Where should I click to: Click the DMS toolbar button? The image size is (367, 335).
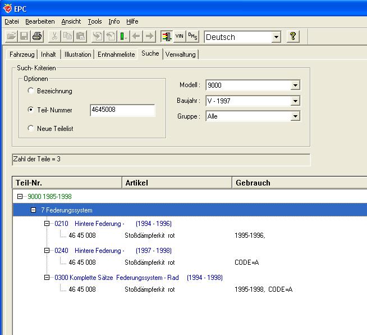(x=192, y=37)
